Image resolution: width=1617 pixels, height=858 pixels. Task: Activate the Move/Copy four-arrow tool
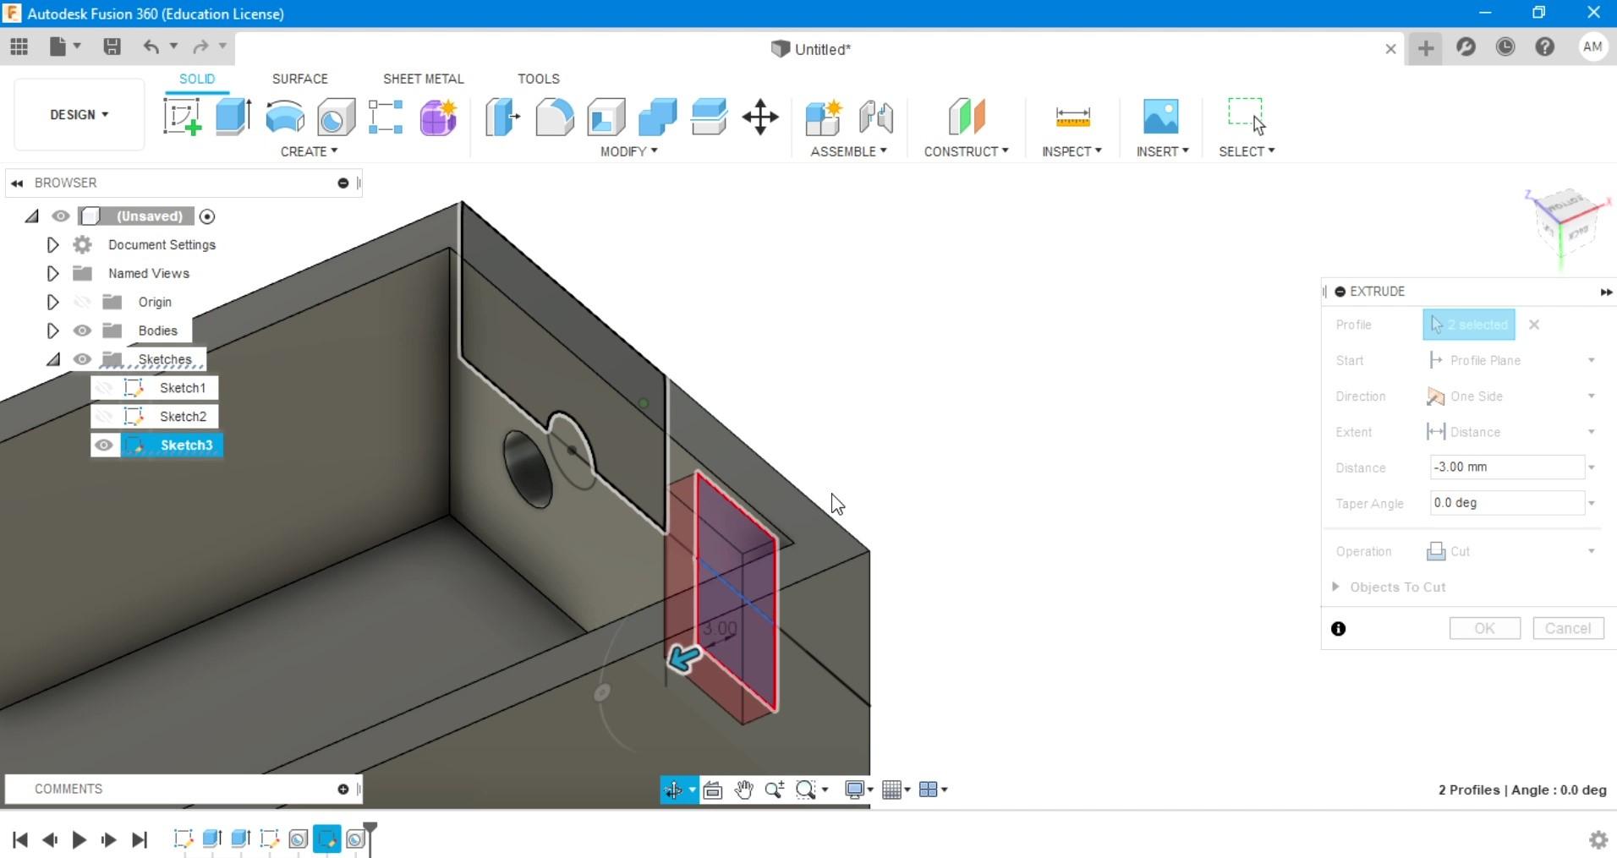point(760,117)
